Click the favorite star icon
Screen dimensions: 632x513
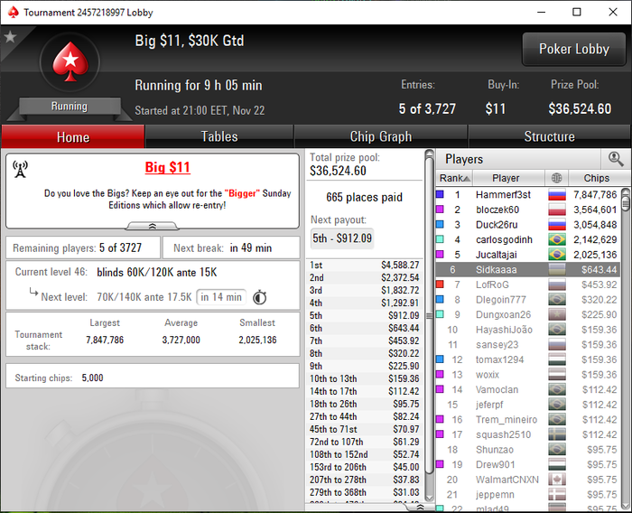pyautogui.click(x=10, y=37)
